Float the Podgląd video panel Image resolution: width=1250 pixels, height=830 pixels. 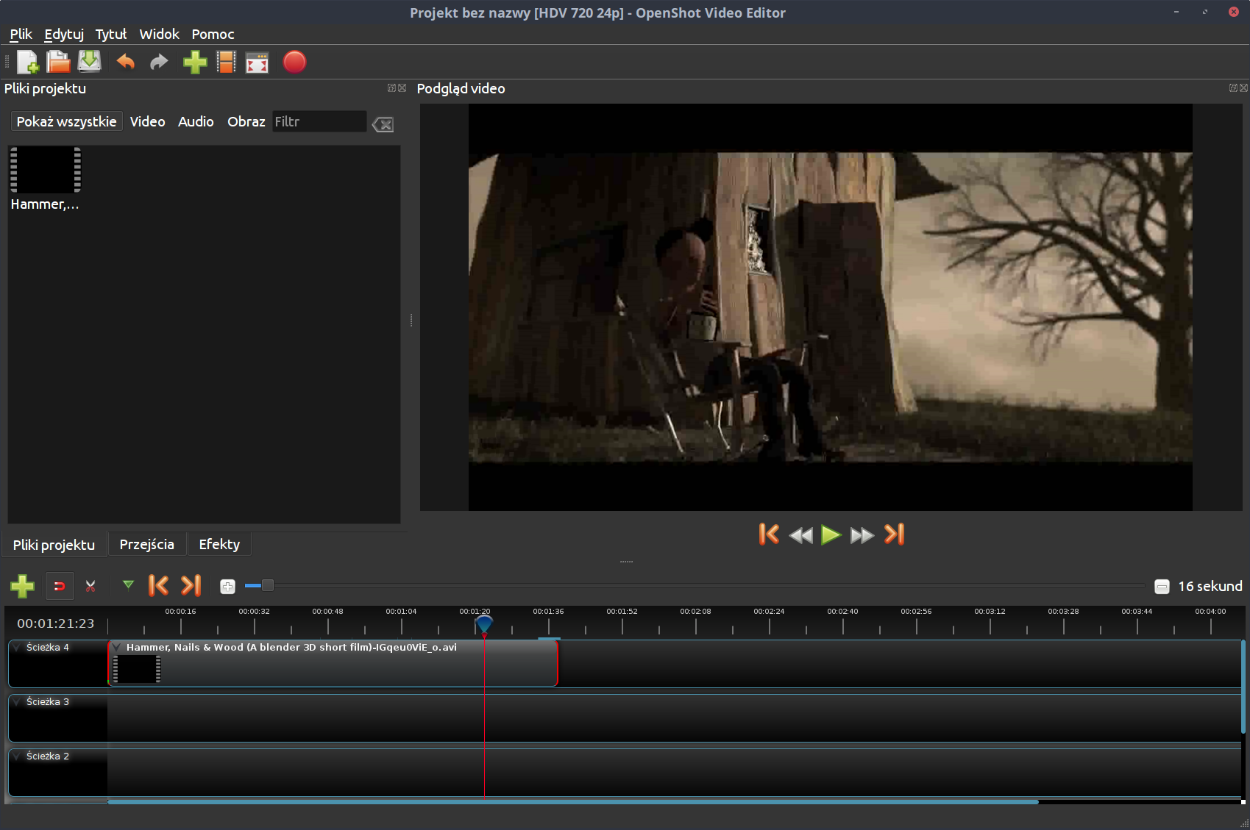point(1234,88)
